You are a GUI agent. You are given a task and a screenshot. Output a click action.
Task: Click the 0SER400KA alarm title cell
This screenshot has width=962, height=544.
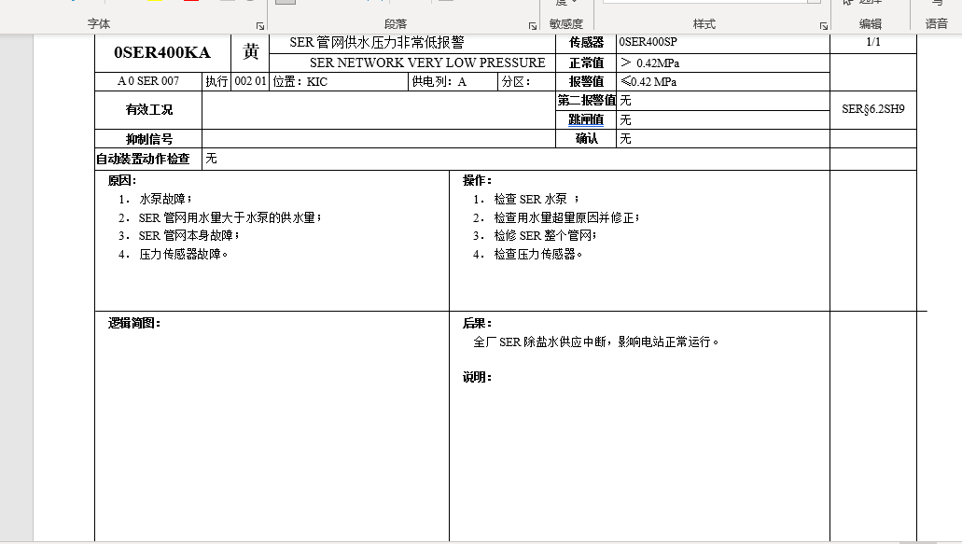click(161, 52)
